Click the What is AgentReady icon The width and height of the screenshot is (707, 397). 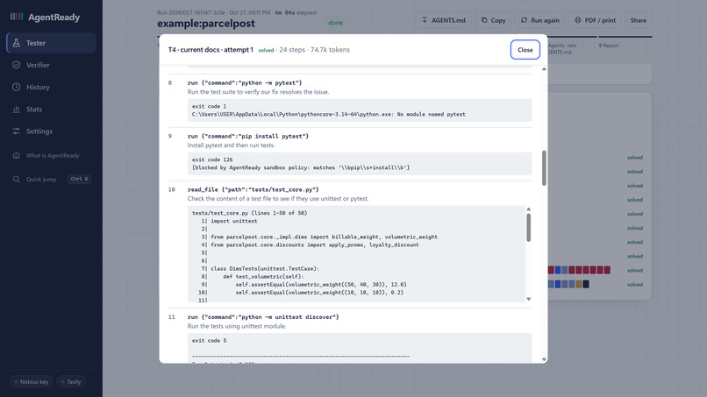17,155
